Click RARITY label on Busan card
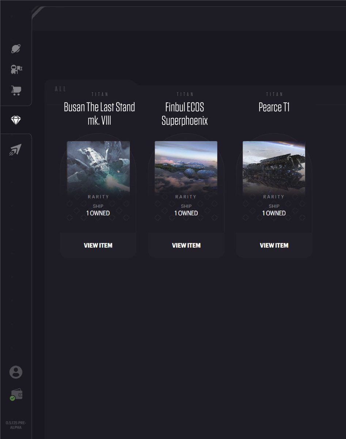 (x=98, y=197)
